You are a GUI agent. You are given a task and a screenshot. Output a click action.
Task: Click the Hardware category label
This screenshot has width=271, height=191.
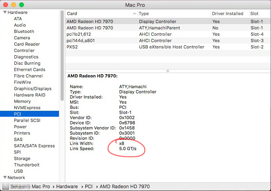coord(18,12)
